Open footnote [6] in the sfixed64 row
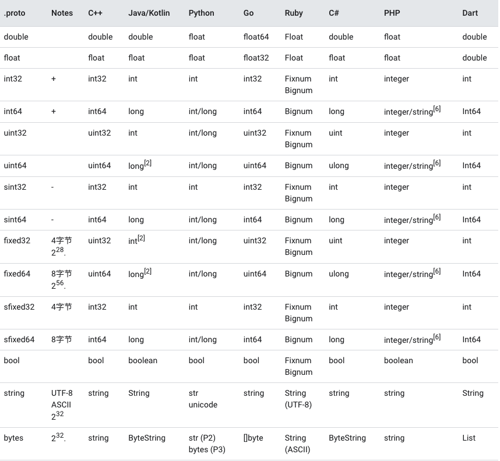Viewport: 500px width, 461px height. click(437, 337)
